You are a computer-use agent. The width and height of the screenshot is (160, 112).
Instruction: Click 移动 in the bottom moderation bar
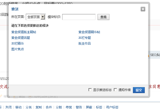(x=19, y=107)
